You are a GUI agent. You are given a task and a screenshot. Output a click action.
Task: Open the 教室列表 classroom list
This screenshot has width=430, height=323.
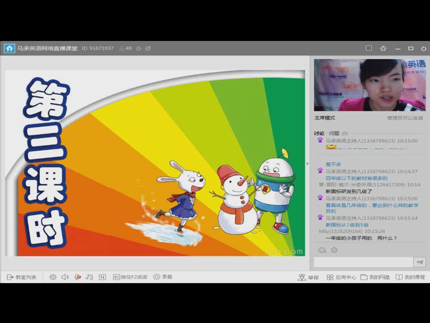[x=21, y=277]
